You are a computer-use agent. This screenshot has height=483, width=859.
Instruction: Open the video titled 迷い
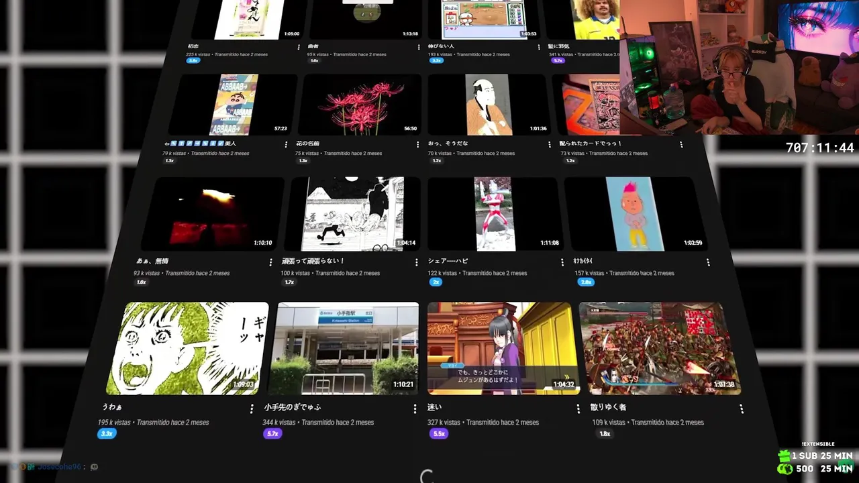tap(434, 407)
